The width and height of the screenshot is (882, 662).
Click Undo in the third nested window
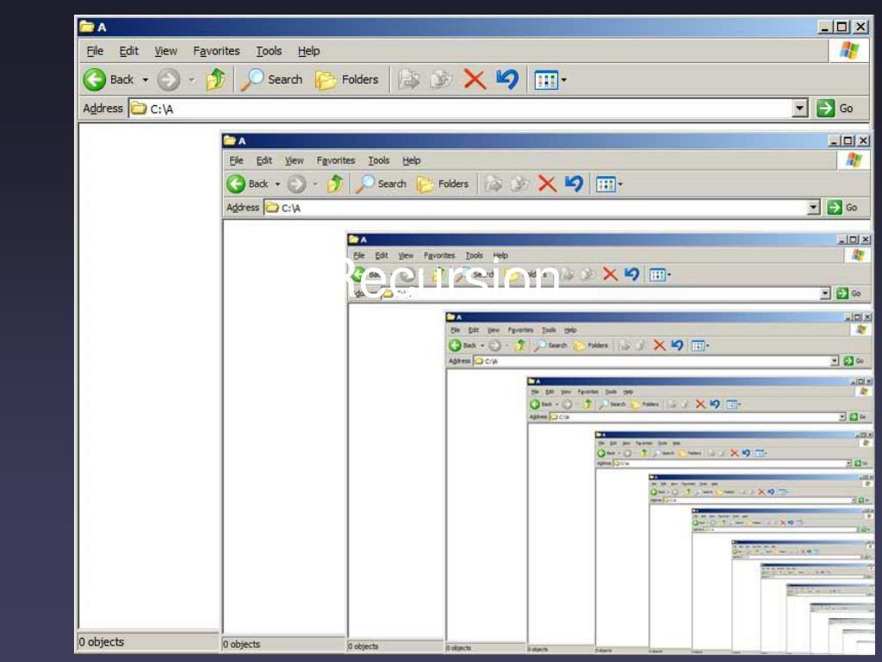point(631,274)
